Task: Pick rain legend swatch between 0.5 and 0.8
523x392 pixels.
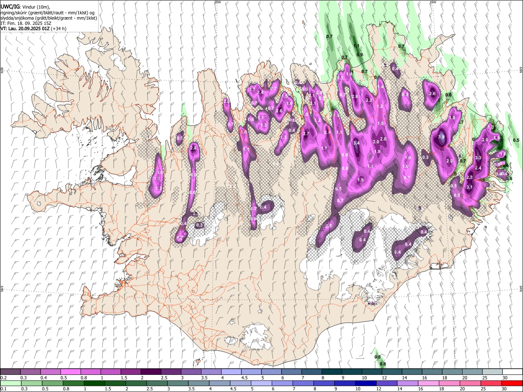Action: pos(52,383)
